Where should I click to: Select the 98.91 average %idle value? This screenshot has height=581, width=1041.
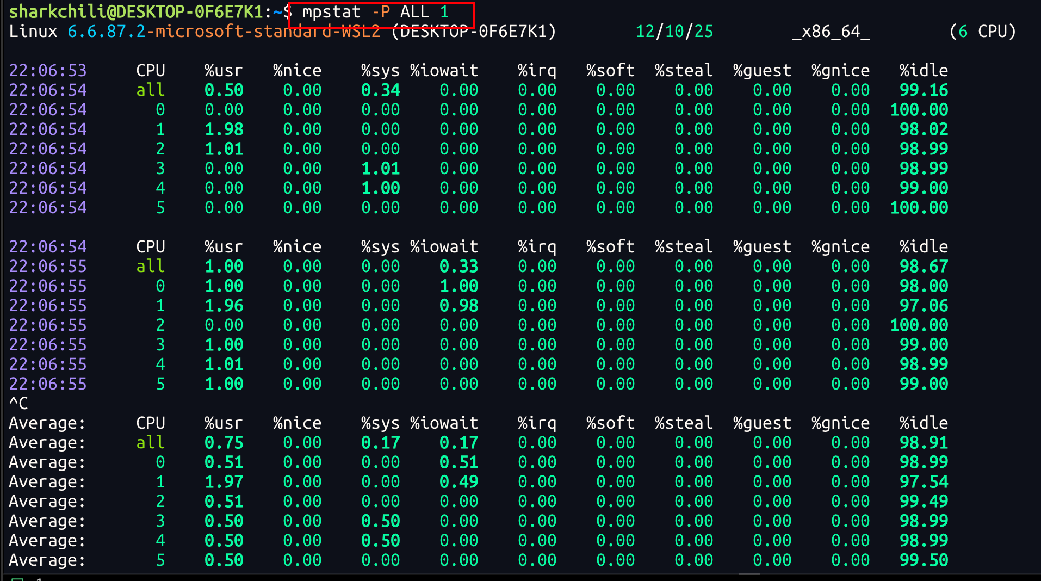[924, 443]
